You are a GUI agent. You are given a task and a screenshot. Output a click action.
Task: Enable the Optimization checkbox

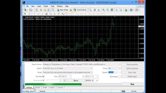tap(120, 77)
